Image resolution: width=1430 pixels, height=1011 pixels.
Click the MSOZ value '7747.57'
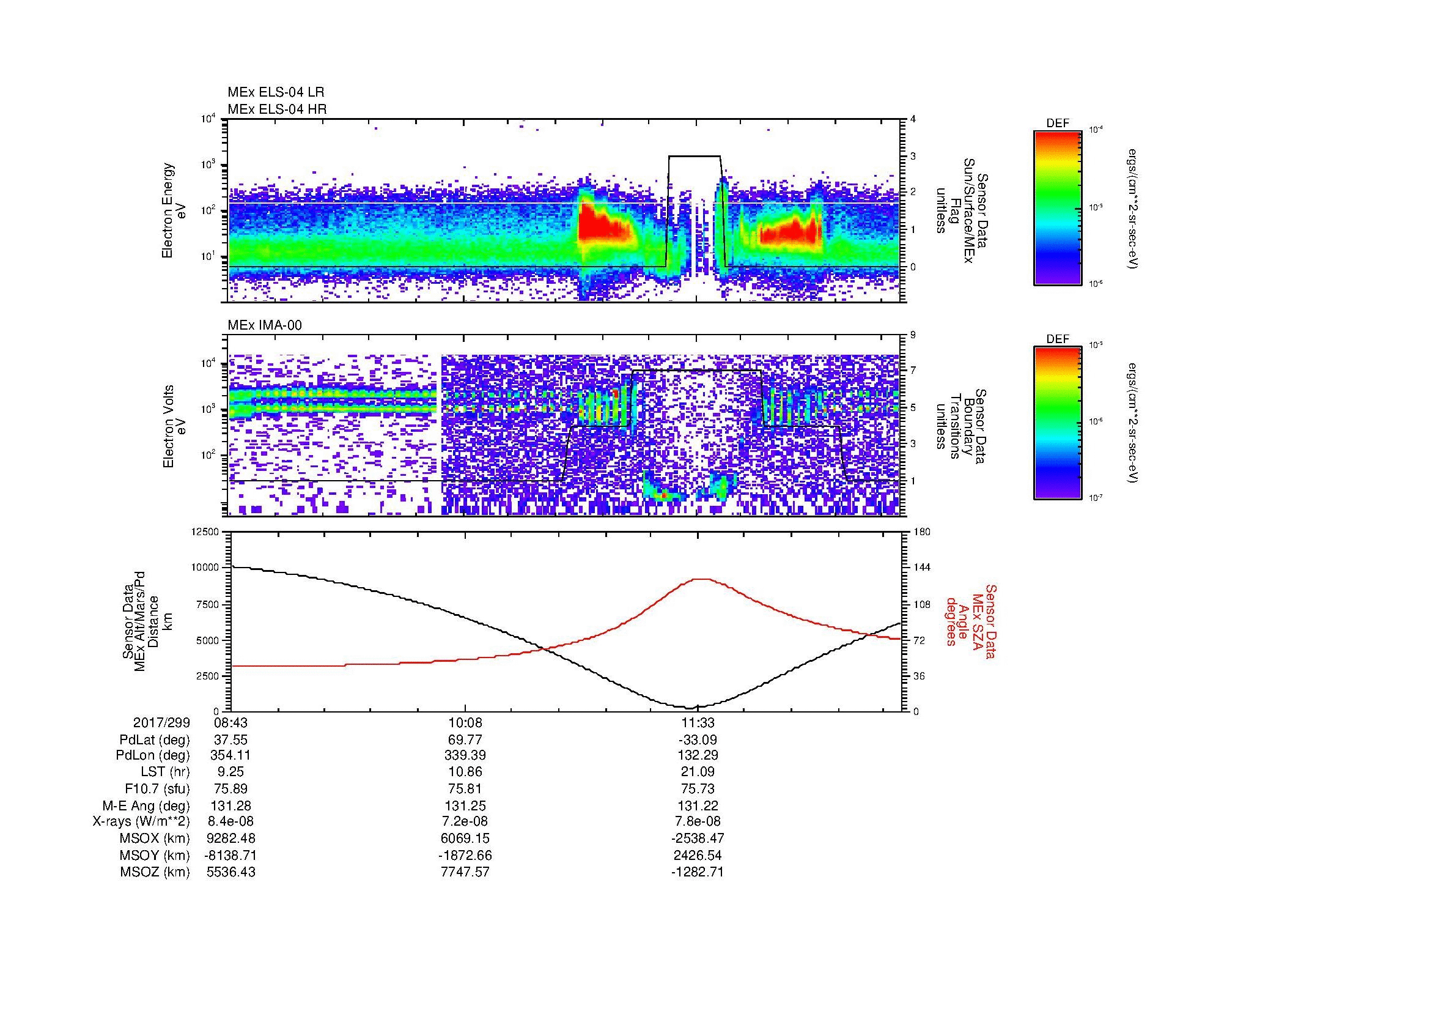tap(465, 872)
